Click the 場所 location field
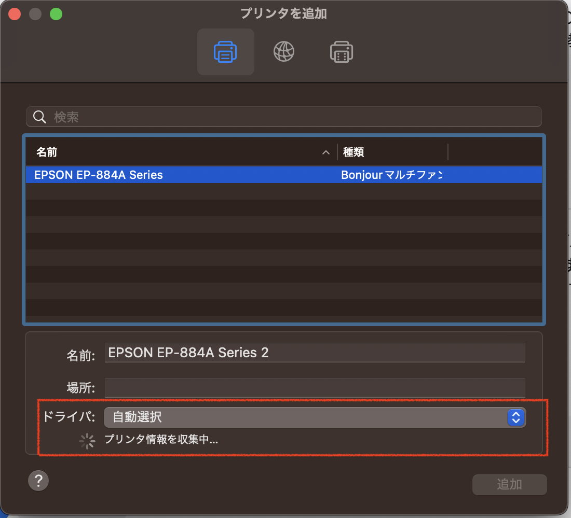The width and height of the screenshot is (571, 518). tap(315, 387)
